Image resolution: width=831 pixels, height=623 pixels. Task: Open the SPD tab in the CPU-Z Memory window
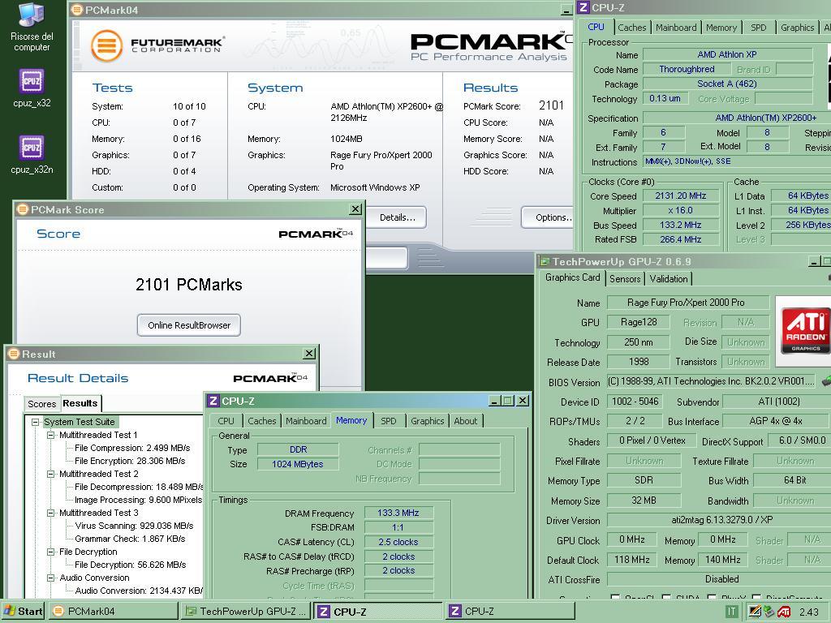(x=389, y=421)
